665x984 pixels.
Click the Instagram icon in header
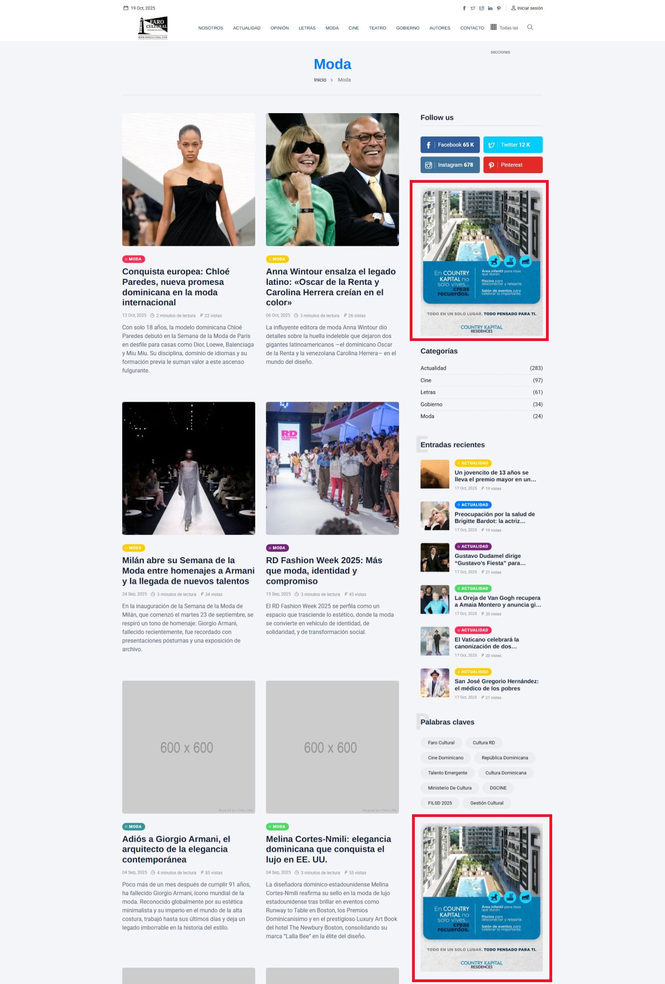481,8
